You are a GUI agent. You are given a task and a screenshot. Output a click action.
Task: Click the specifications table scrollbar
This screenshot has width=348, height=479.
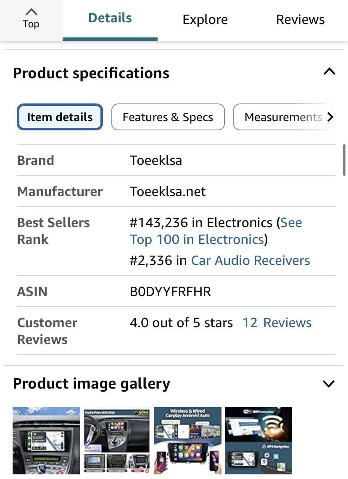[344, 160]
